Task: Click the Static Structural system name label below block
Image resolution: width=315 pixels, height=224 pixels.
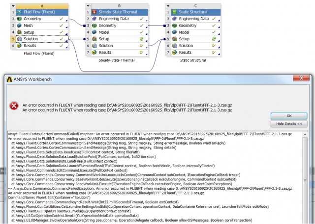Action: click(x=191, y=60)
